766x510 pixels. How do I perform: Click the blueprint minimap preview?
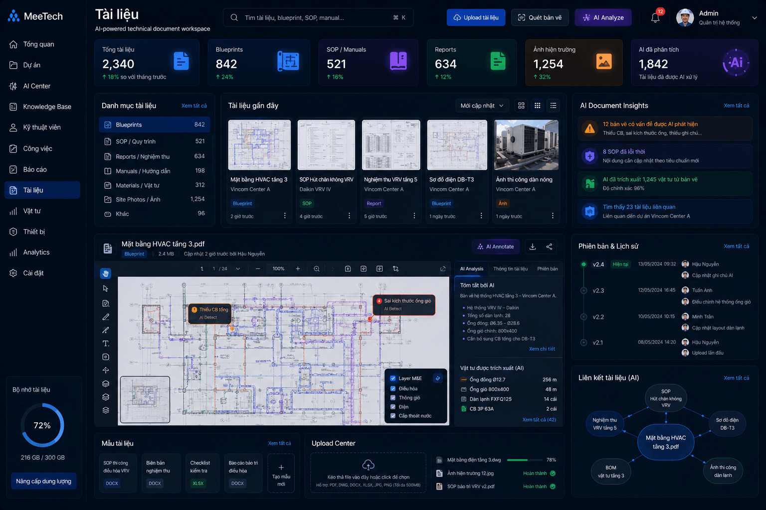tap(145, 400)
